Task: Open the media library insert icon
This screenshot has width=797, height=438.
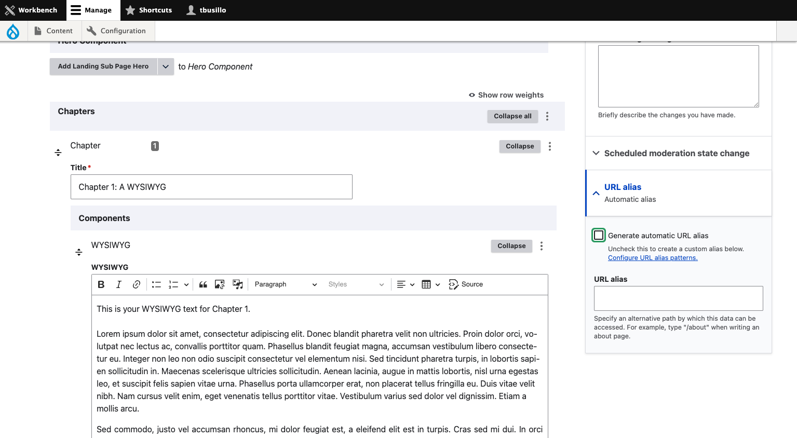Action: tap(238, 284)
